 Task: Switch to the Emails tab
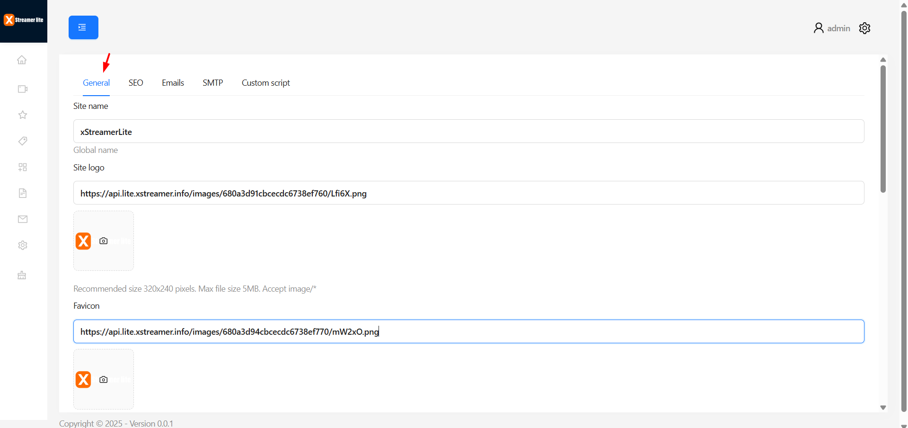tap(173, 83)
